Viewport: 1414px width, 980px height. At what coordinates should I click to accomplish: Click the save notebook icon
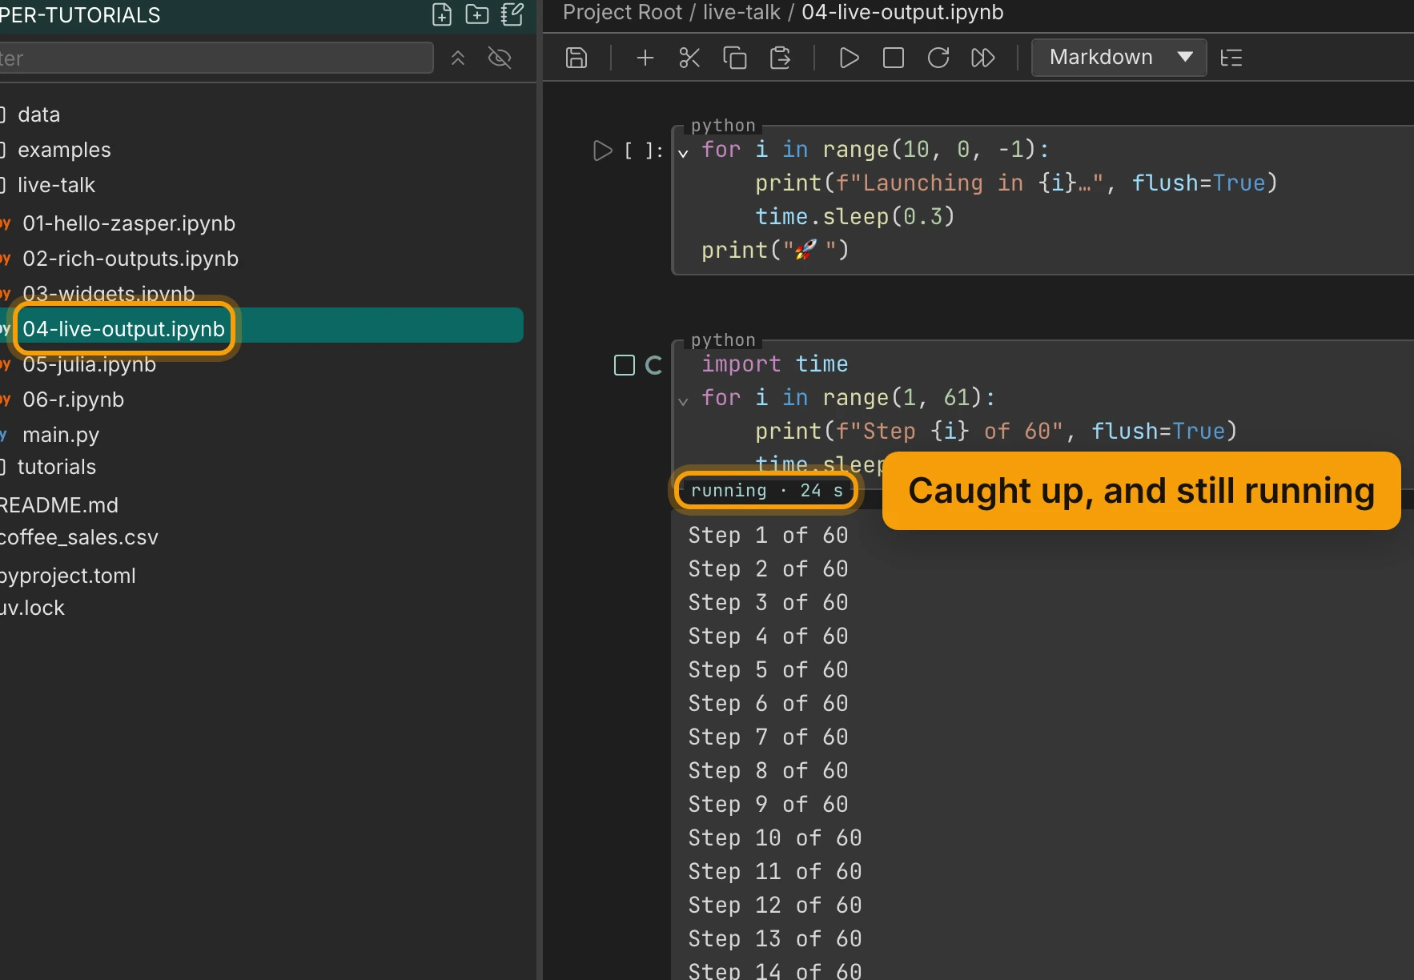click(x=576, y=58)
